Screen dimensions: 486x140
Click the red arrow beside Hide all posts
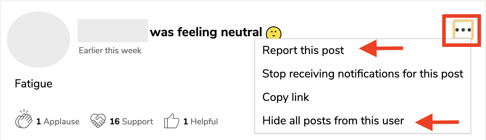tap(437, 122)
